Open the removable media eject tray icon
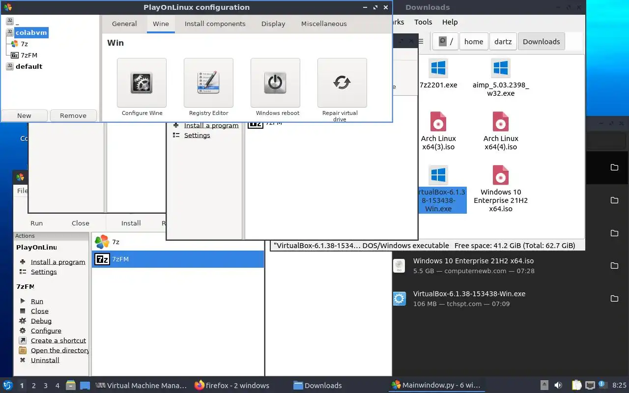 [x=544, y=385]
